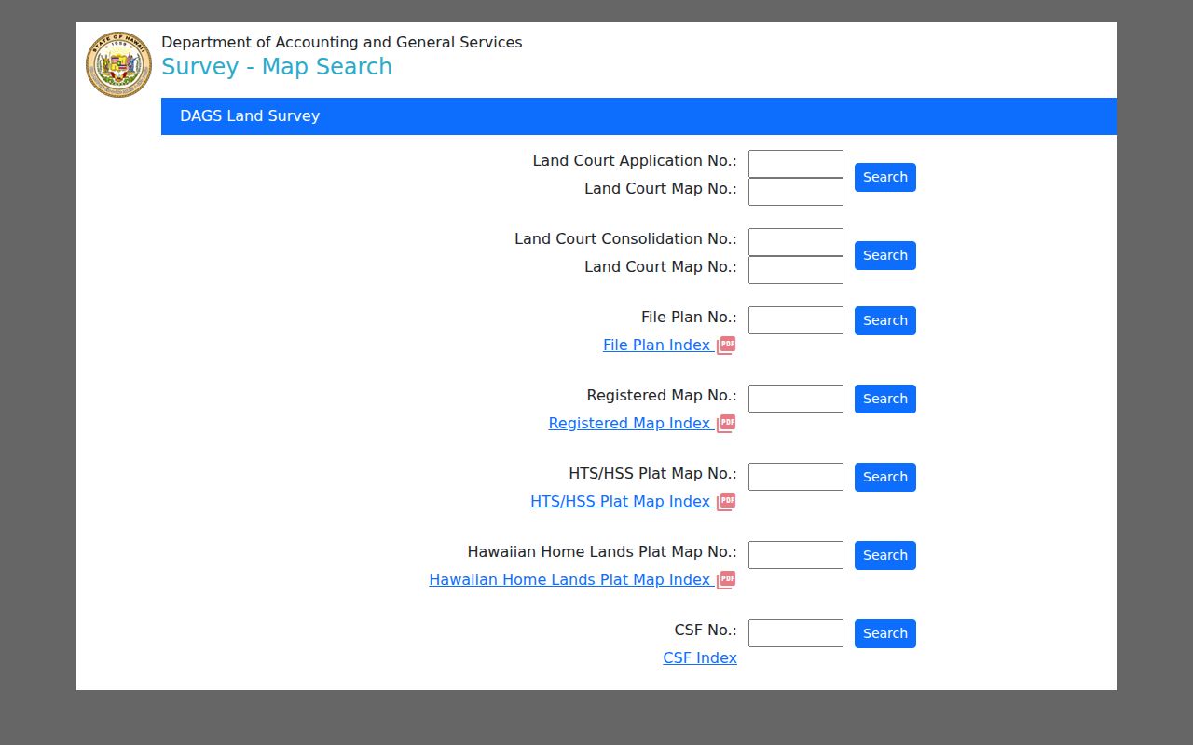1193x745 pixels.
Task: Click Department of Accounting and General Services text
Action: [x=342, y=43]
